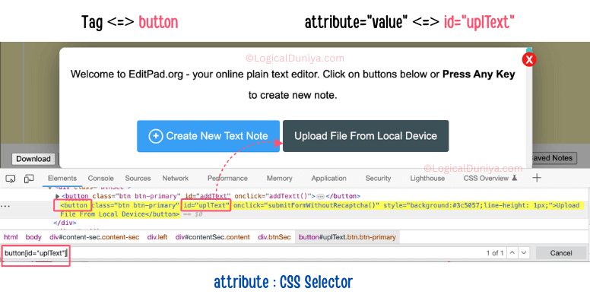Select div#content-sec.content-sec breadcrumb
This screenshot has height=304, width=590.
pyautogui.click(x=94, y=237)
